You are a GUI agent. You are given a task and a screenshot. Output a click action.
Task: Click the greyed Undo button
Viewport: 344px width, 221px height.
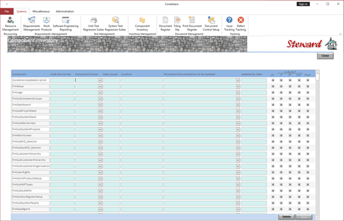pos(304,217)
